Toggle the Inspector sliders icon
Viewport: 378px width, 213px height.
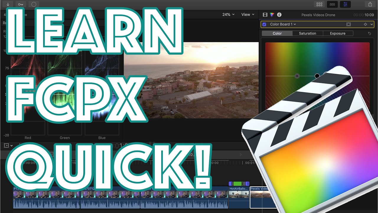[345, 4]
